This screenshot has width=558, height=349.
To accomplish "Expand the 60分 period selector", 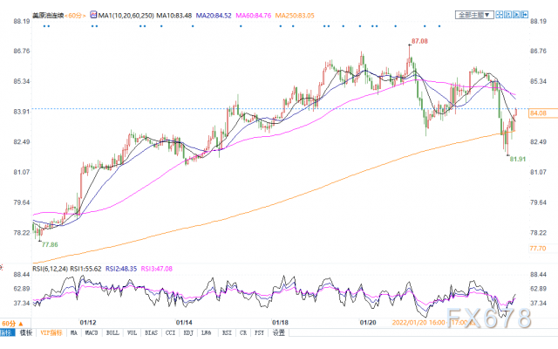I will click(12, 324).
